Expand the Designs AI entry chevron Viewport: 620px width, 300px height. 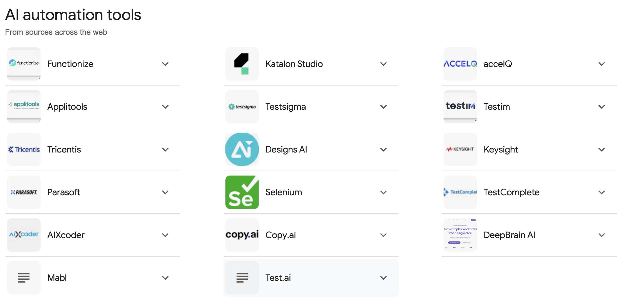pos(383,149)
